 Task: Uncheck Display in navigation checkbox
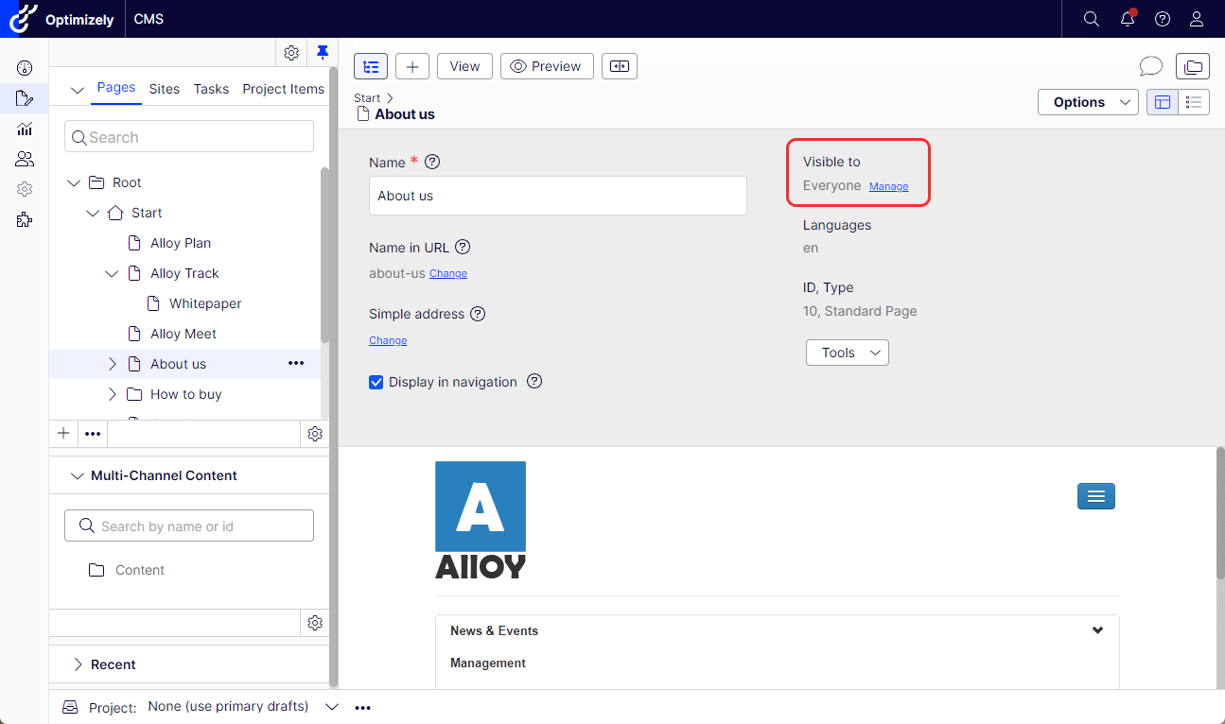[376, 383]
